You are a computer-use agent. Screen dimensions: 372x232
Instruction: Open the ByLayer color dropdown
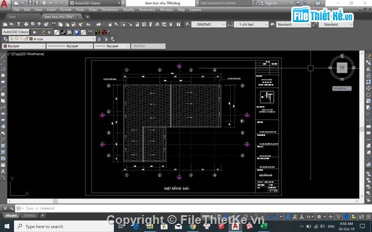click(x=23, y=46)
